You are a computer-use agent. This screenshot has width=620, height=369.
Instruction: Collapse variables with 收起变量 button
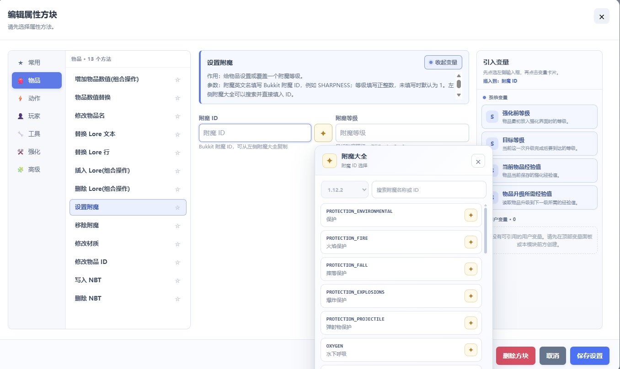443,62
